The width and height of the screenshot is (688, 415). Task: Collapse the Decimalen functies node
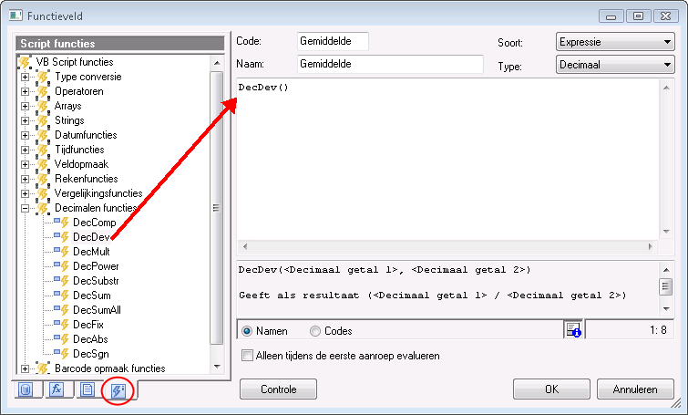tap(25, 208)
